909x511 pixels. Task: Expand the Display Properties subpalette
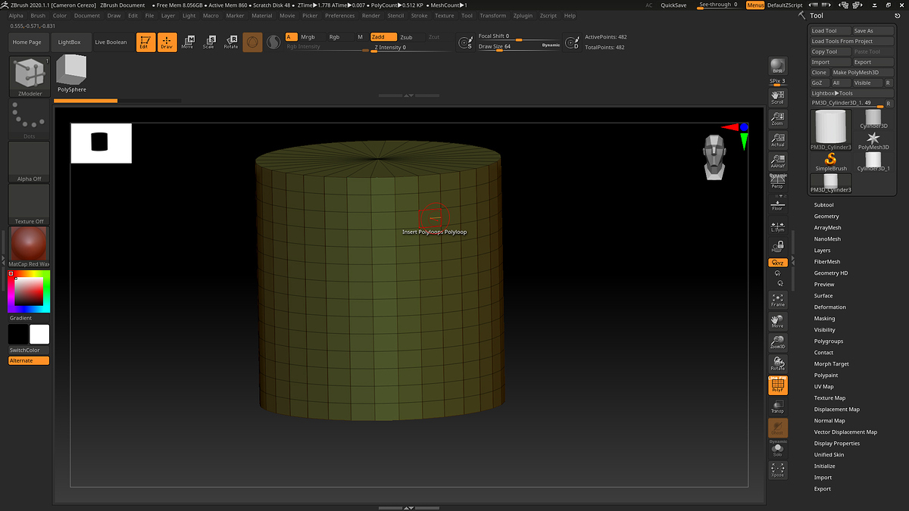[x=837, y=444]
